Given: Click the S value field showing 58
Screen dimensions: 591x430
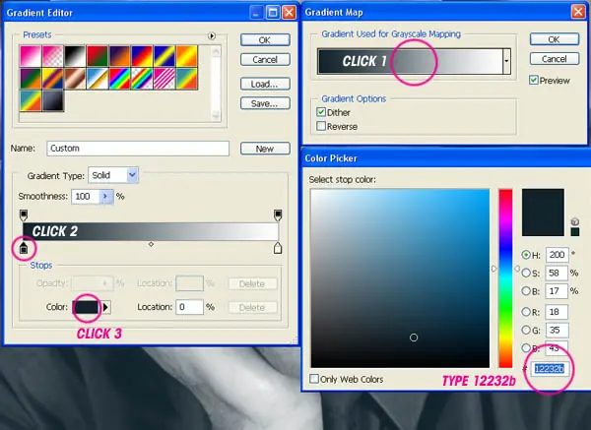Looking at the screenshot, I should 557,273.
